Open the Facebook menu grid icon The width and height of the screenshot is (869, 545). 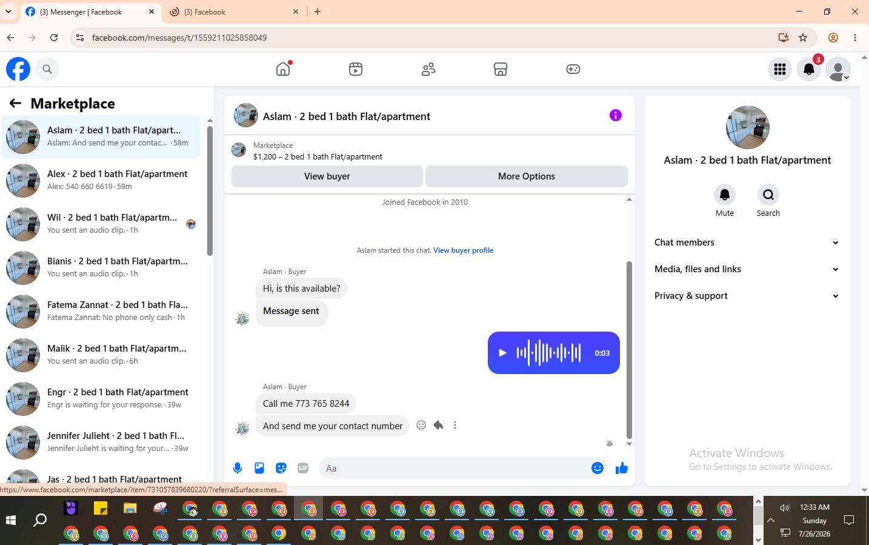pyautogui.click(x=780, y=69)
